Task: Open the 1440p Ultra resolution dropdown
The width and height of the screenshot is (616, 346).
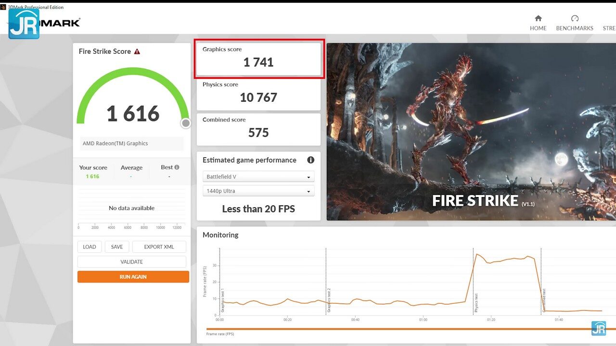Action: point(258,191)
